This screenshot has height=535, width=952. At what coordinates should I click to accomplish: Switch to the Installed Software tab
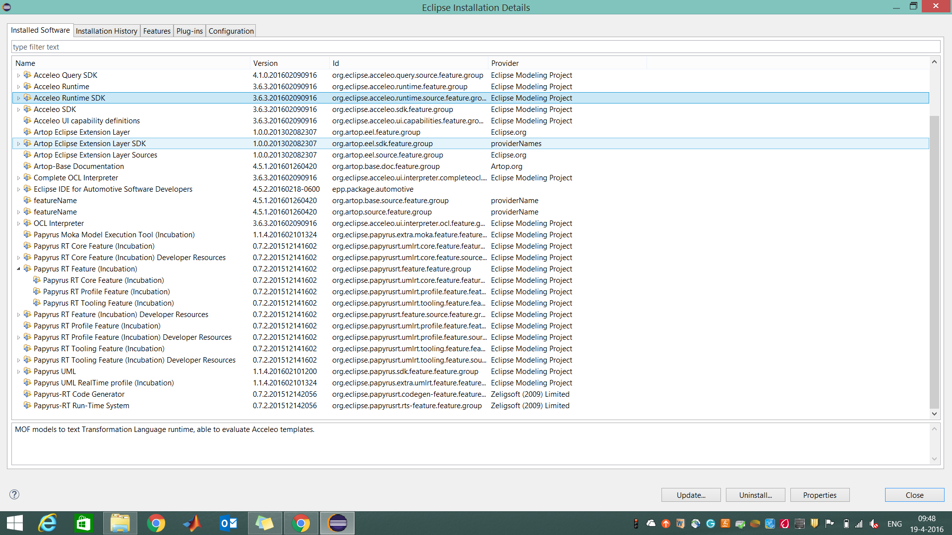(40, 30)
